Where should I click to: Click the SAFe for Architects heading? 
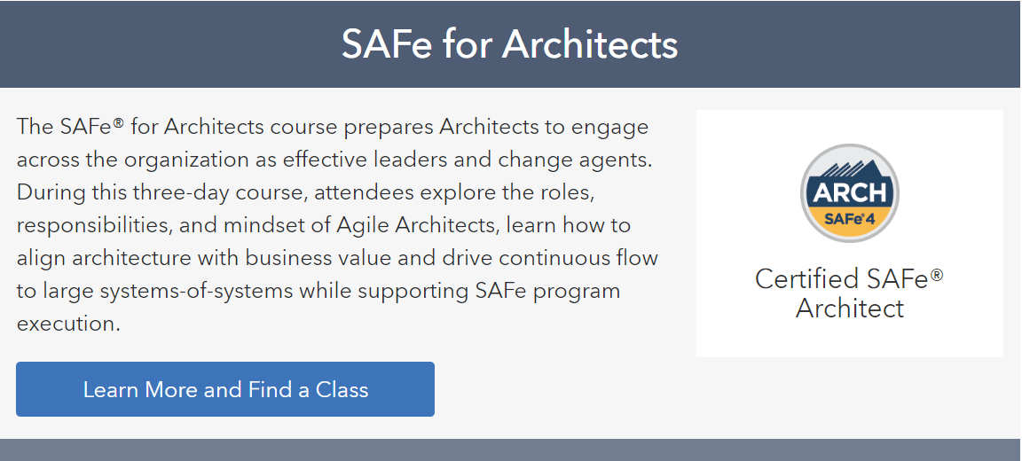click(510, 44)
